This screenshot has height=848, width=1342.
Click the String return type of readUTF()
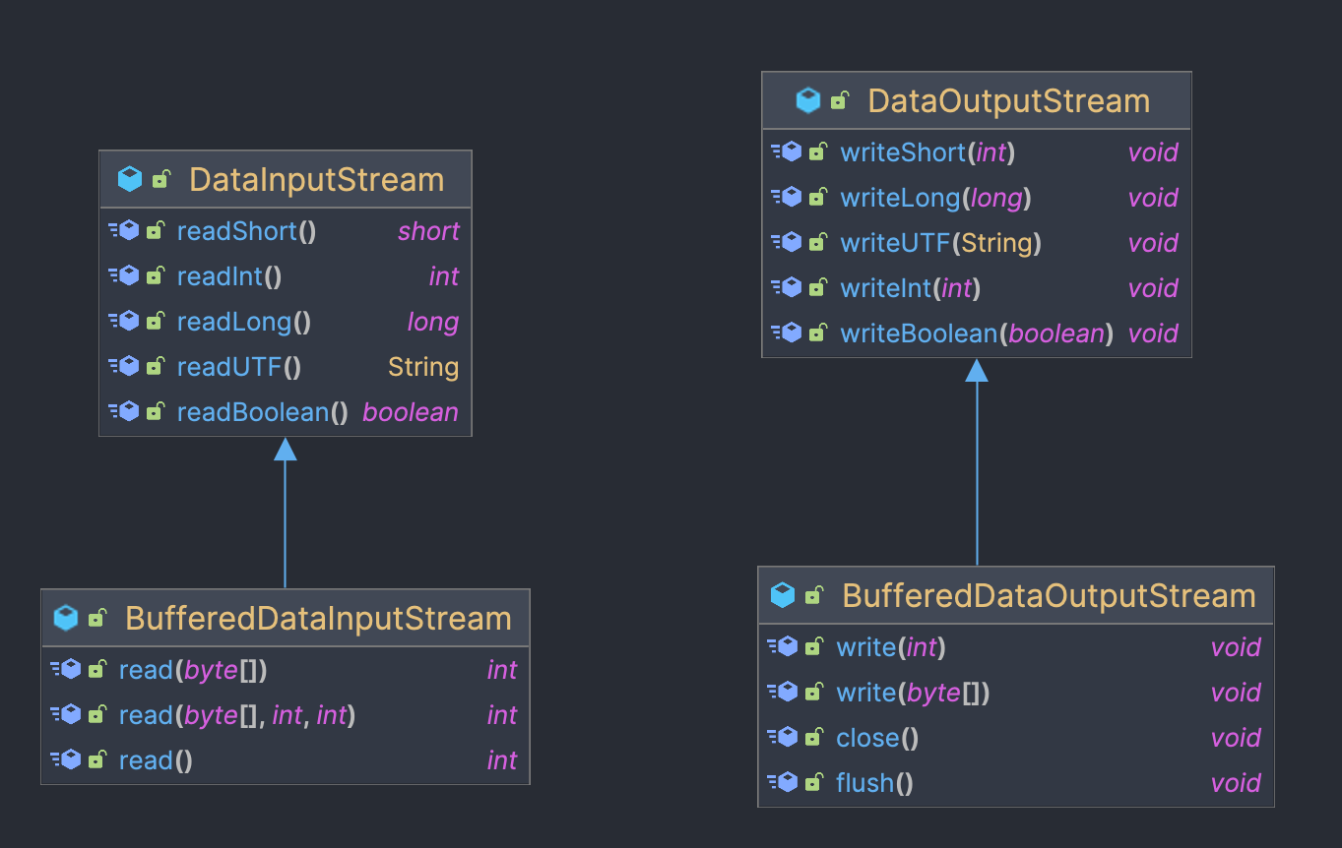point(423,367)
